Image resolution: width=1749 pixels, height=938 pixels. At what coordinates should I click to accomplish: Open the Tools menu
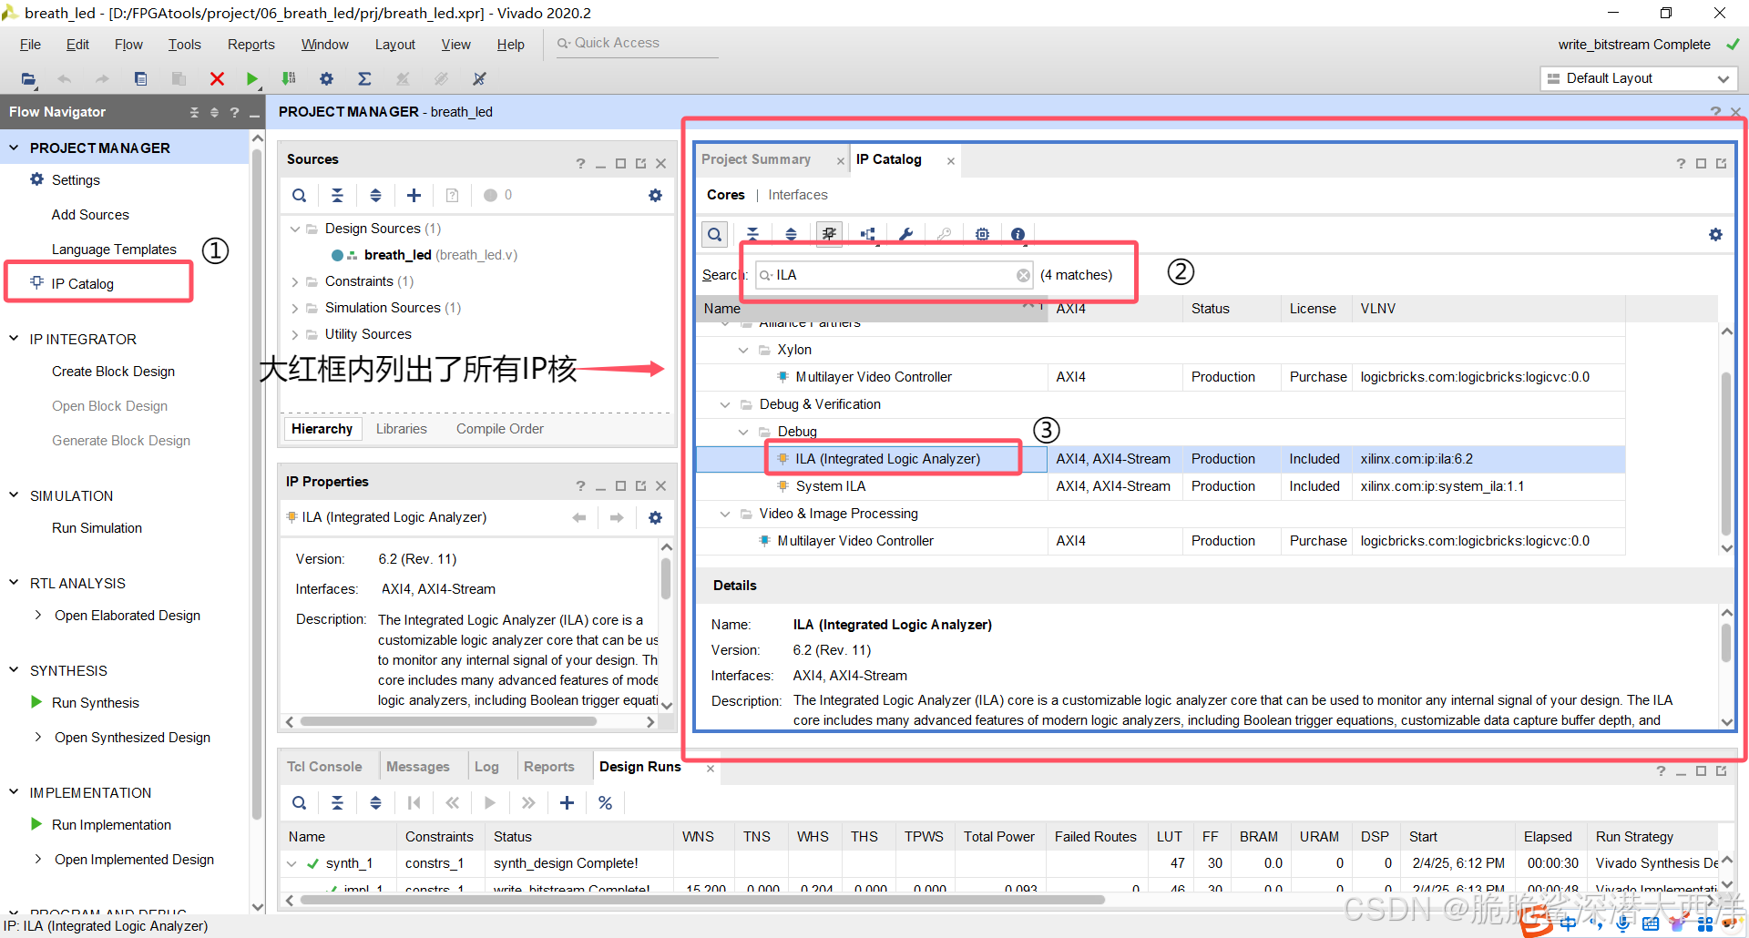pos(184,45)
